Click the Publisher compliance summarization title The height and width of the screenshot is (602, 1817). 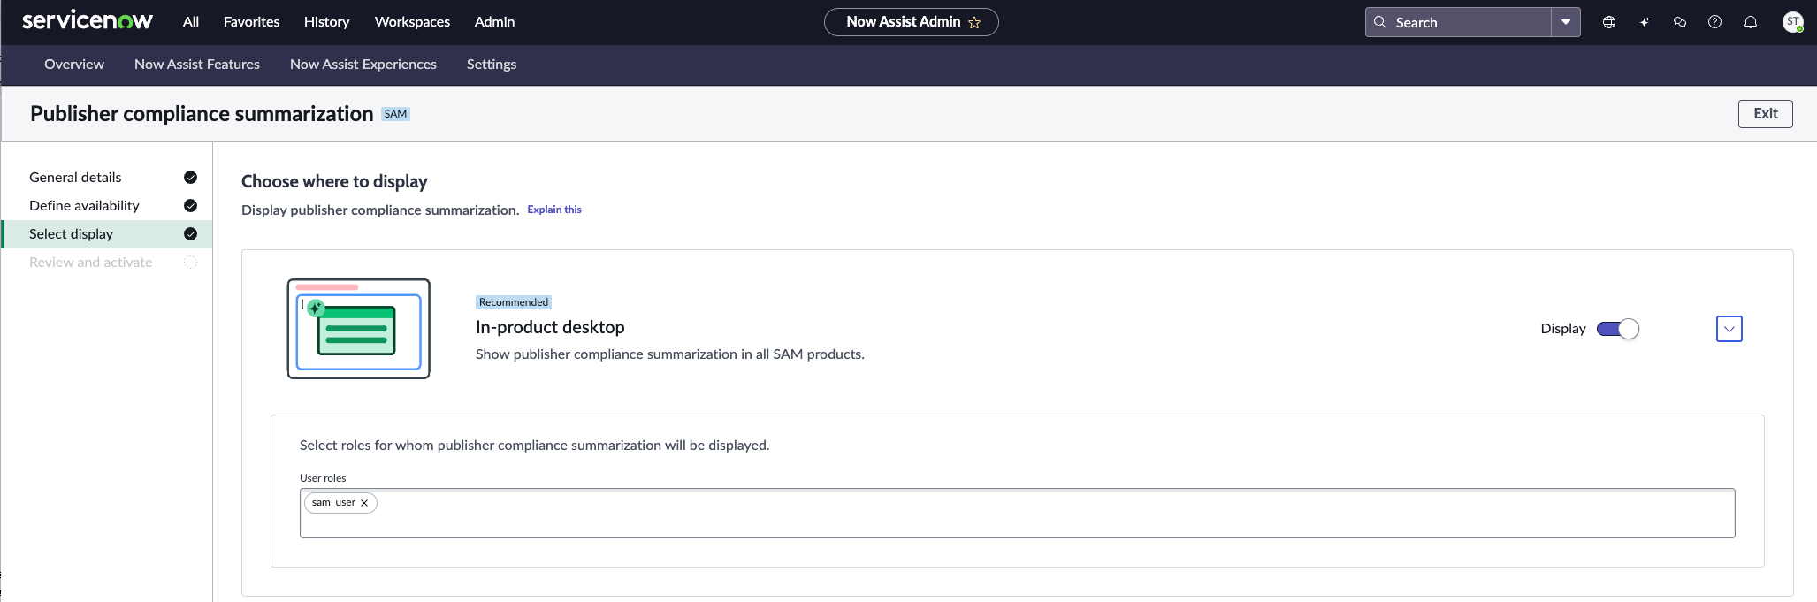202,114
